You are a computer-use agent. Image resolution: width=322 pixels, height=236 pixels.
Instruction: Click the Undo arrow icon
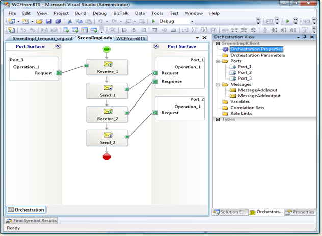[x=100, y=21]
